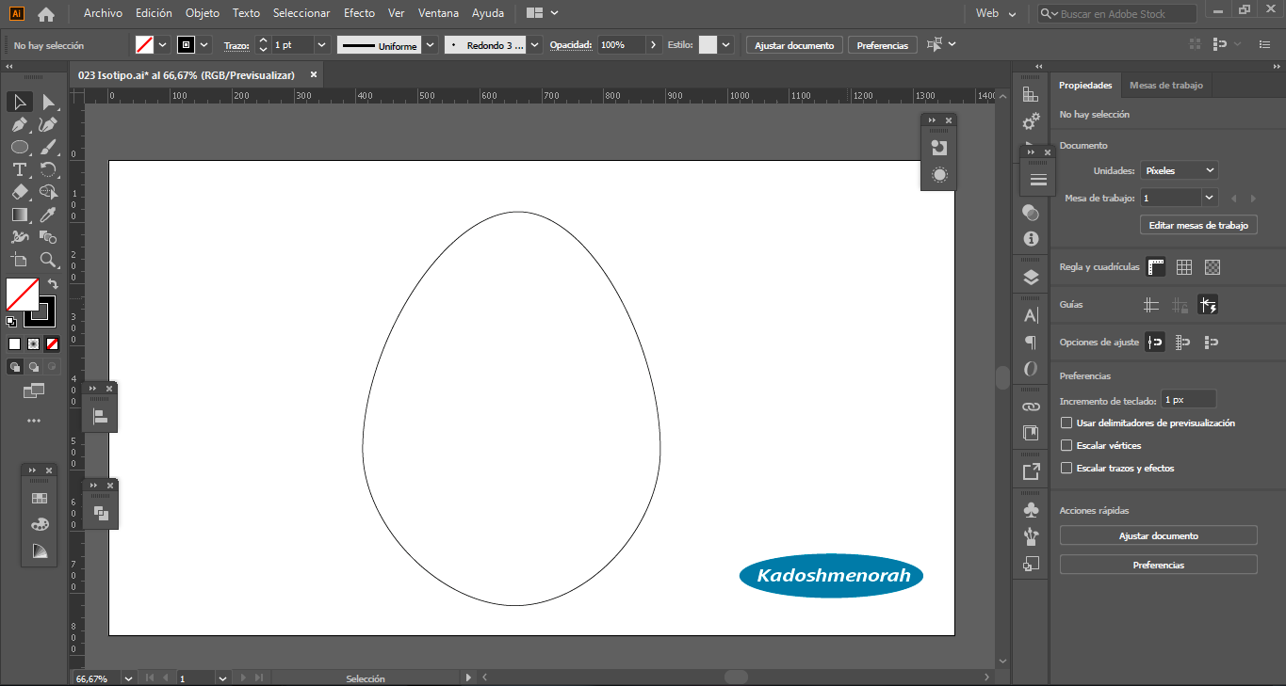The width and height of the screenshot is (1286, 686).
Task: Open the Links panel icon
Action: (1031, 407)
